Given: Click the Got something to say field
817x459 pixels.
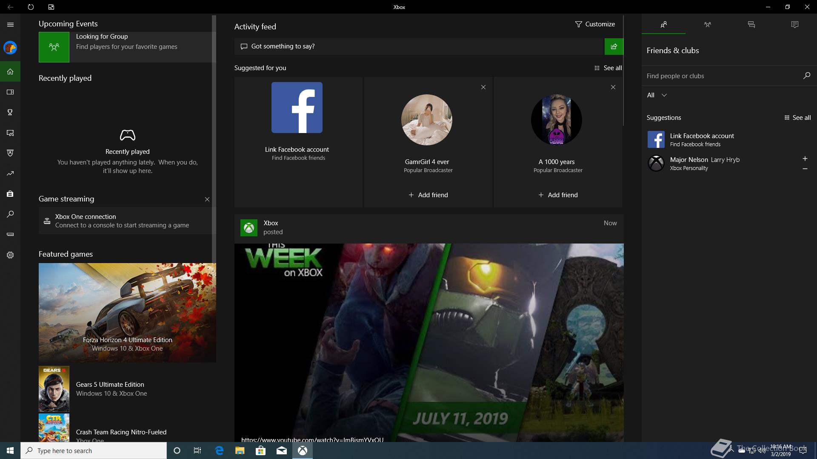Looking at the screenshot, I should click(x=419, y=46).
